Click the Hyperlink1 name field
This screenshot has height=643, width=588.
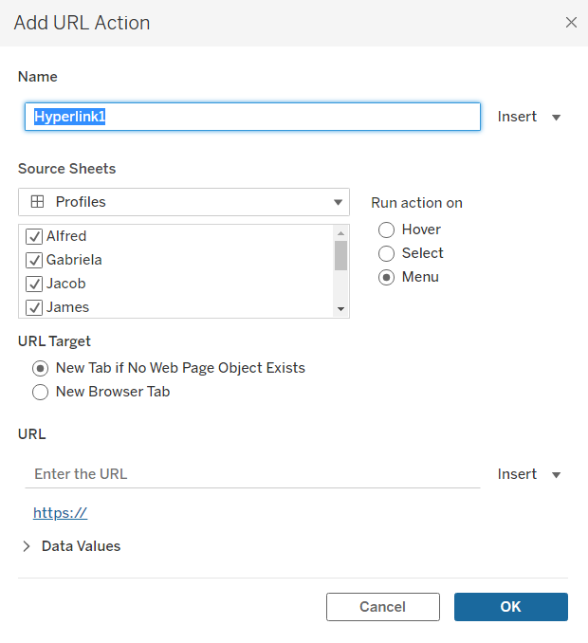click(x=252, y=117)
